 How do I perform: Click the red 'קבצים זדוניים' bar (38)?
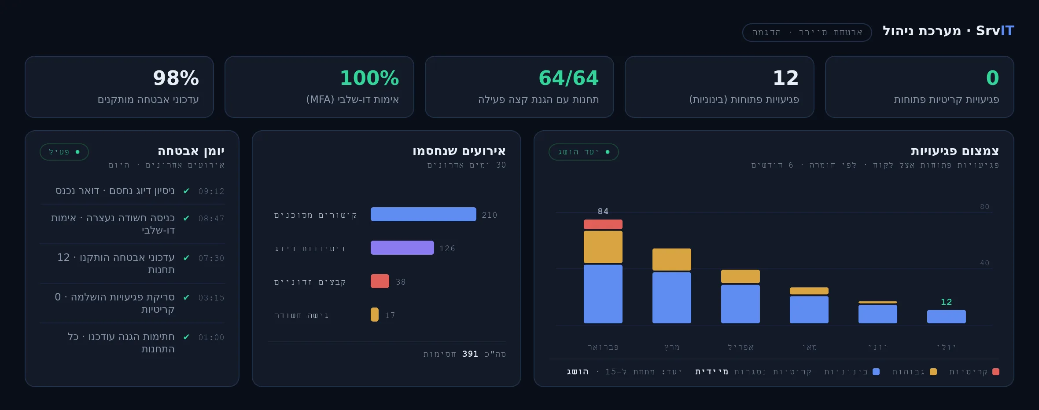380,281
